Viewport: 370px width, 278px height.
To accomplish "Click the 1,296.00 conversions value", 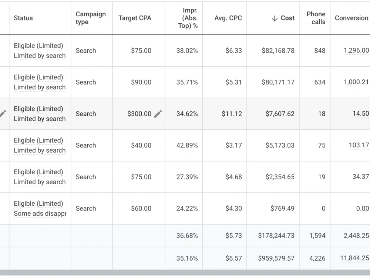I will coord(356,50).
